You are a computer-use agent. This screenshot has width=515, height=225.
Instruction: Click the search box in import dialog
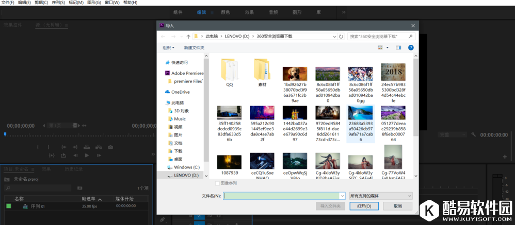(381, 37)
